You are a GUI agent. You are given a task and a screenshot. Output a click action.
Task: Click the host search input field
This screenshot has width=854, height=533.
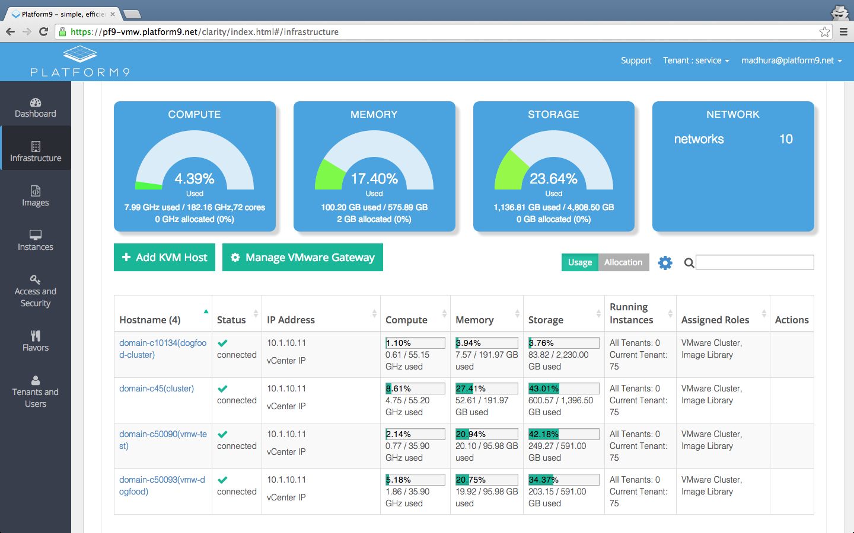tap(754, 262)
